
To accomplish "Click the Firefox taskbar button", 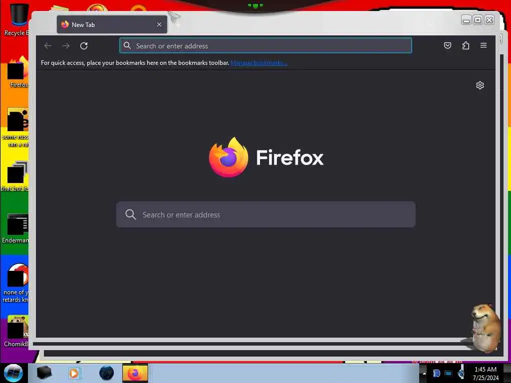I will 135,373.
